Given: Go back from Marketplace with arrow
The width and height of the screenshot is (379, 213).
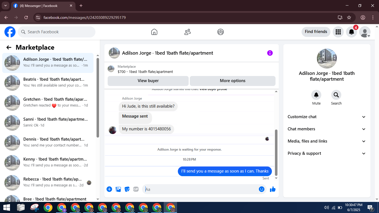Looking at the screenshot, I should 9,47.
